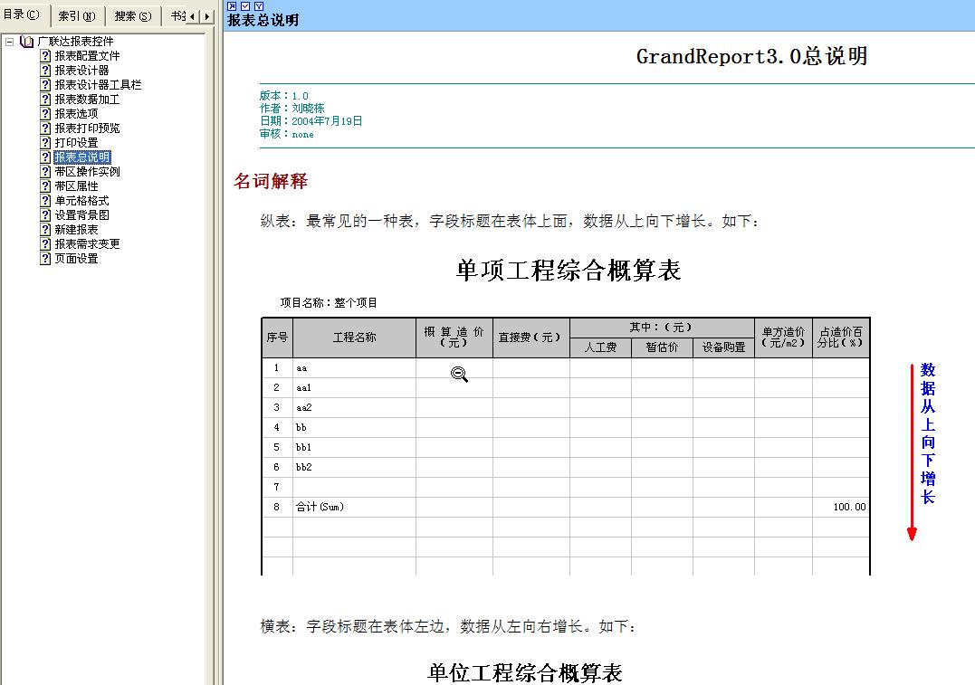The width and height of the screenshot is (975, 685).
Task: Open the 报表选项 topic
Action: pos(76,114)
